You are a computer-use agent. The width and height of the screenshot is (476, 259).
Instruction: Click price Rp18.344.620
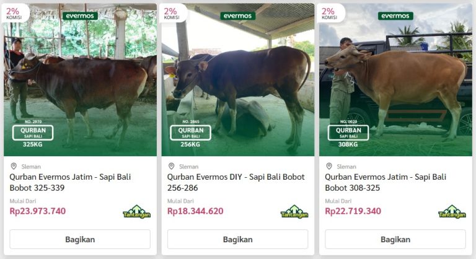pyautogui.click(x=195, y=211)
